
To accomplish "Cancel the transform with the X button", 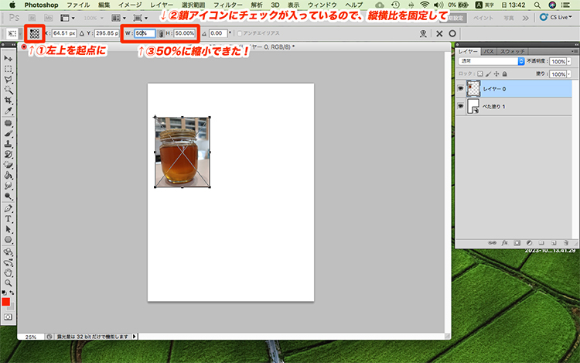I will tap(439, 34).
